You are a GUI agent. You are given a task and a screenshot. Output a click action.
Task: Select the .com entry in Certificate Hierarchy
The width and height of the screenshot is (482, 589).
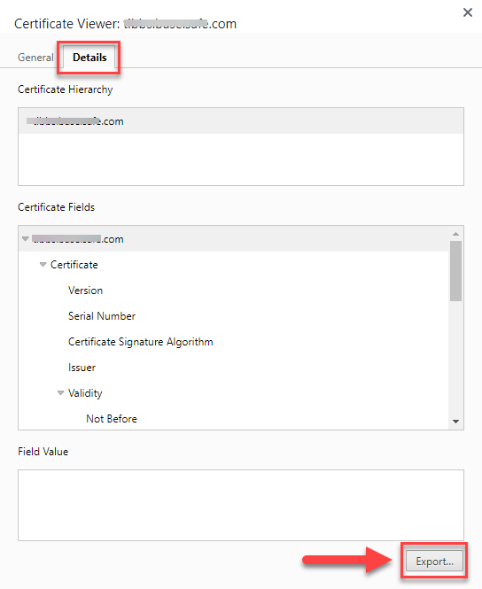click(241, 121)
